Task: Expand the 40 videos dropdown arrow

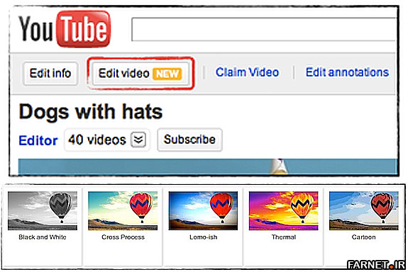Action: click(x=138, y=140)
